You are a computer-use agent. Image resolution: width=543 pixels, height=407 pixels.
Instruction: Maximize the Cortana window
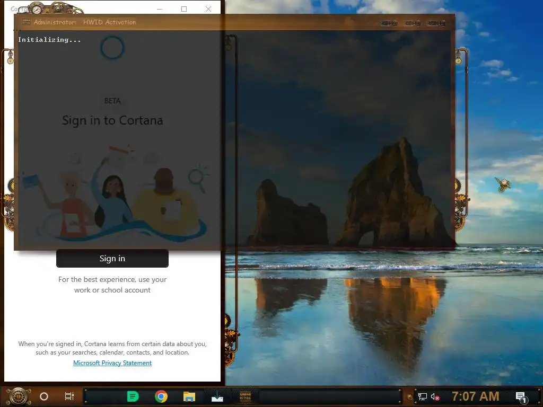pyautogui.click(x=184, y=9)
